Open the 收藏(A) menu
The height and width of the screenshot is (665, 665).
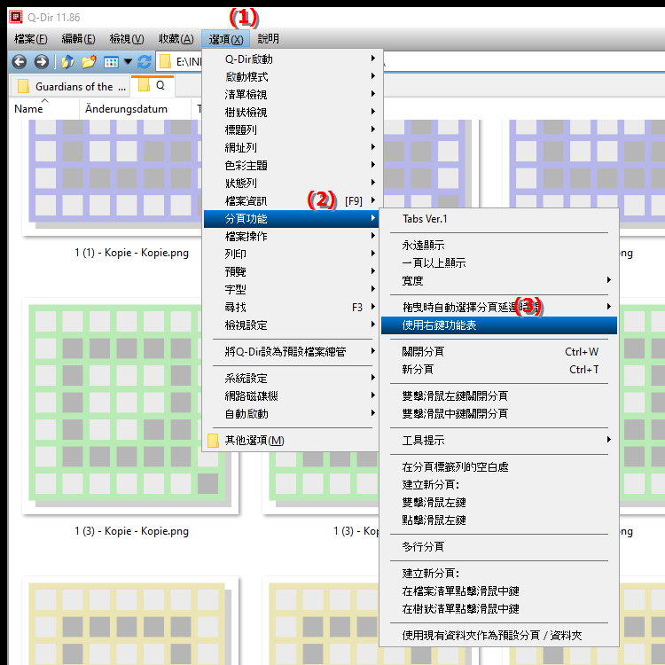pyautogui.click(x=176, y=39)
